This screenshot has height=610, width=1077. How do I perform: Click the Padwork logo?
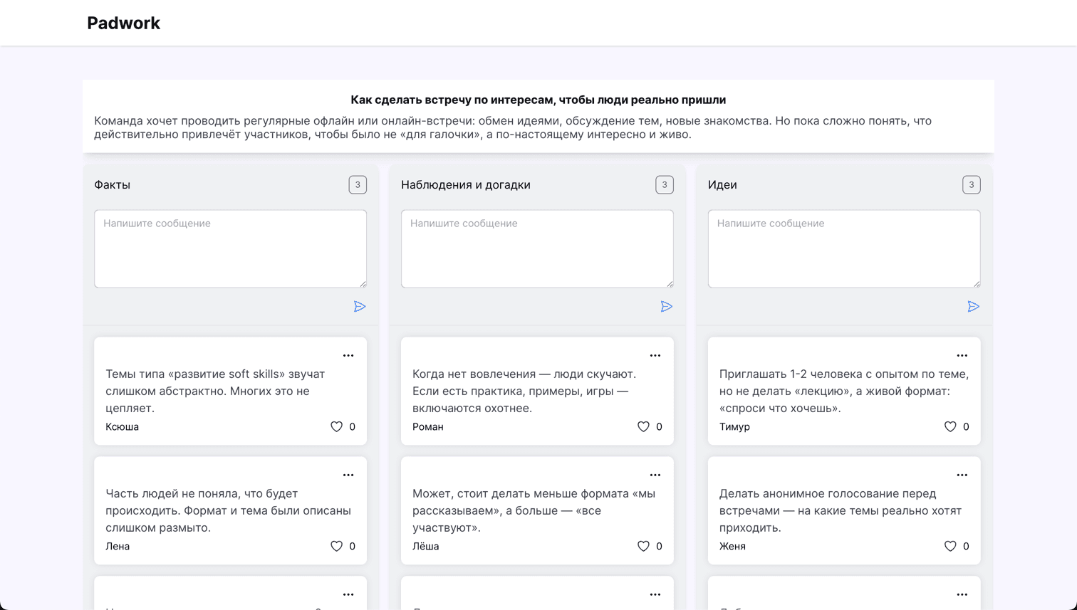coord(123,23)
